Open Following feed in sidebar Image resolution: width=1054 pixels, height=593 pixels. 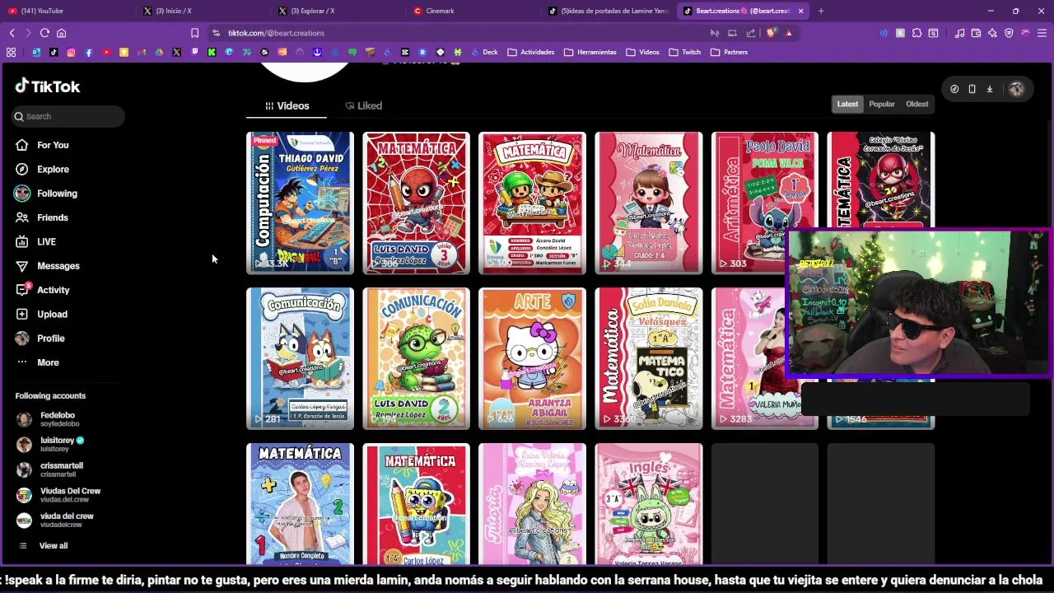point(45,194)
